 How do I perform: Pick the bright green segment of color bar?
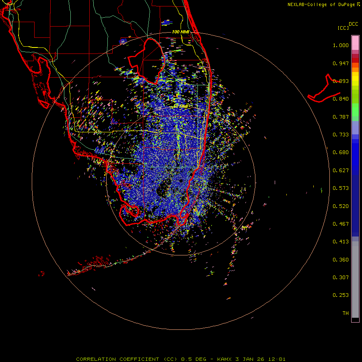(355, 110)
